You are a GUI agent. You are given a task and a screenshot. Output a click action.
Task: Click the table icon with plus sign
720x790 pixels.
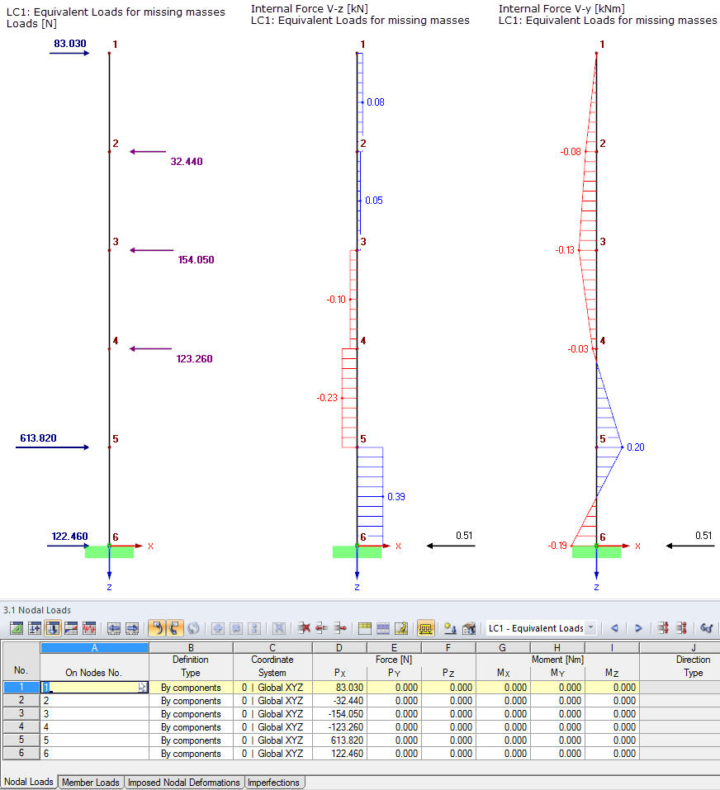click(x=35, y=628)
